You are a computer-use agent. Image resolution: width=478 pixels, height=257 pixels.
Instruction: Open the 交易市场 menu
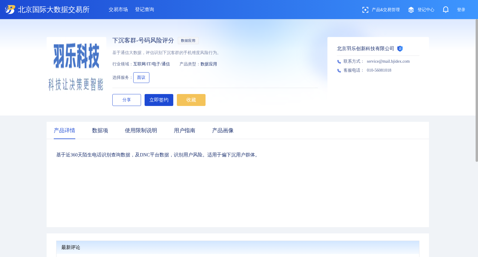coord(118,10)
